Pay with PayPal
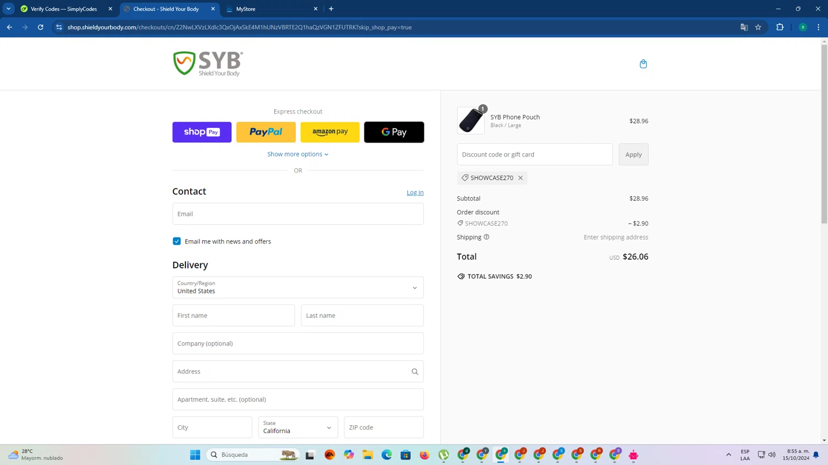Image resolution: width=828 pixels, height=465 pixels. tap(266, 132)
